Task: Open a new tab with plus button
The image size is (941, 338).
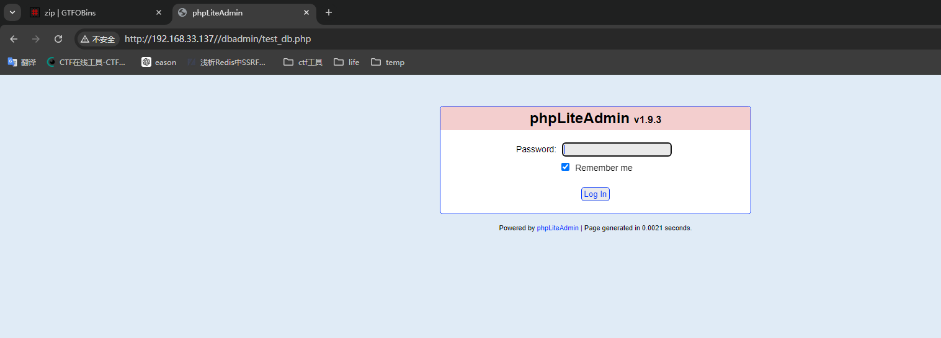Action: [x=329, y=12]
